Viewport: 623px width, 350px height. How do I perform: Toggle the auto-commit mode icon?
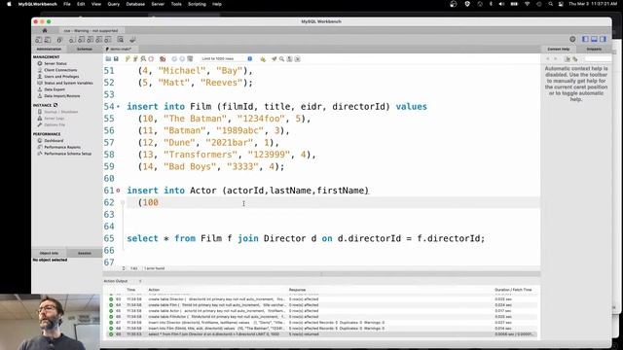(x=190, y=58)
